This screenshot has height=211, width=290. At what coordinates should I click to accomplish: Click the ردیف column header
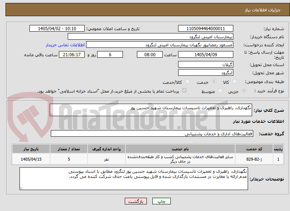[278, 149]
